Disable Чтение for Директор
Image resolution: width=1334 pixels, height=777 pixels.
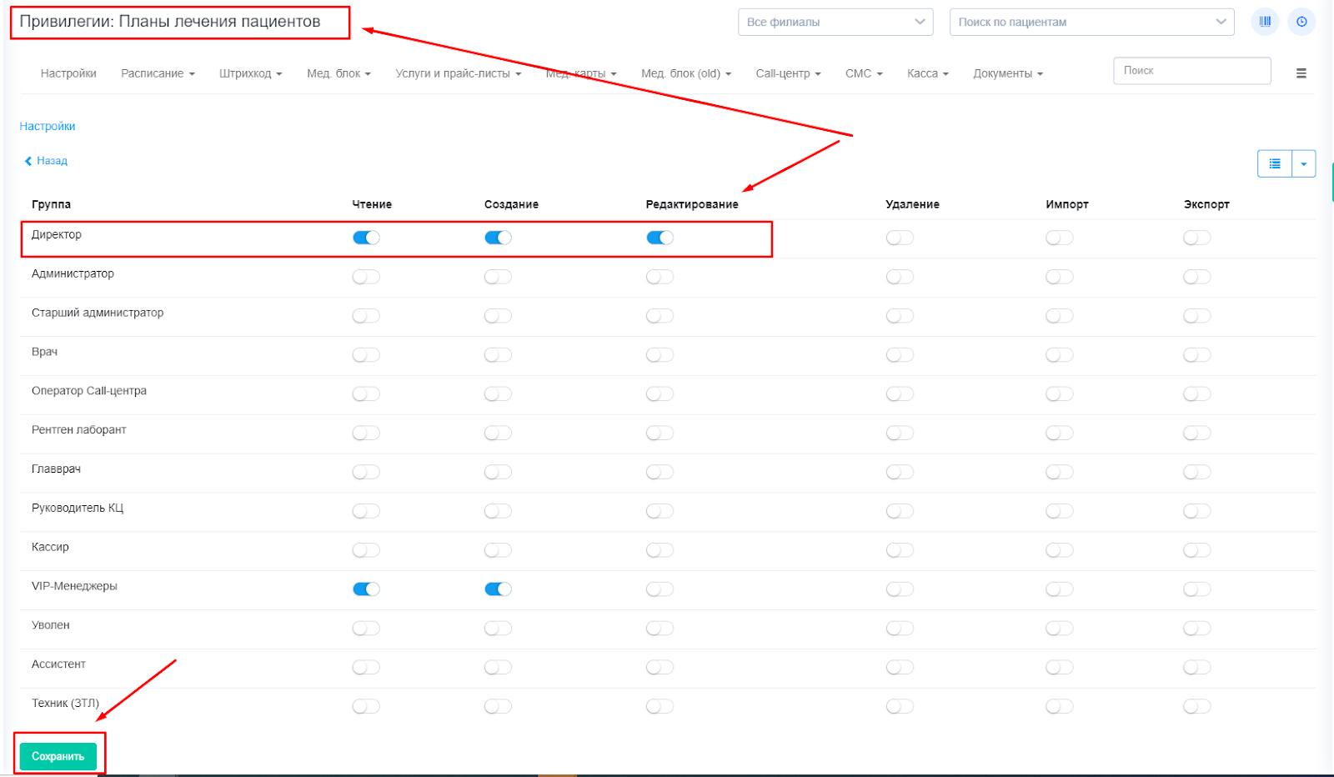coord(366,238)
